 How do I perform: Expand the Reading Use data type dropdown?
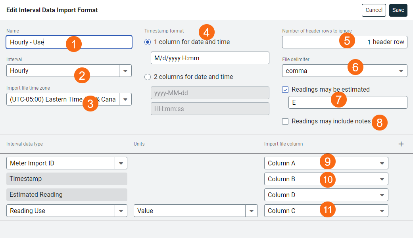tap(121, 211)
